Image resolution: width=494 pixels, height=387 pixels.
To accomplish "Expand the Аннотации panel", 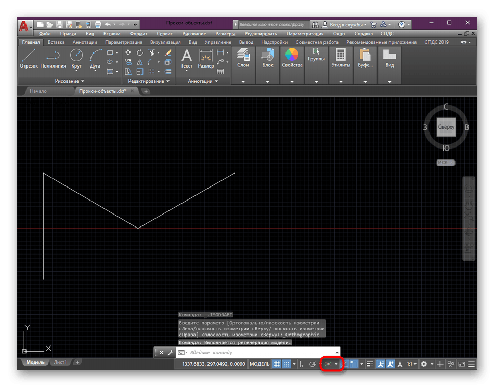I will [x=203, y=81].
